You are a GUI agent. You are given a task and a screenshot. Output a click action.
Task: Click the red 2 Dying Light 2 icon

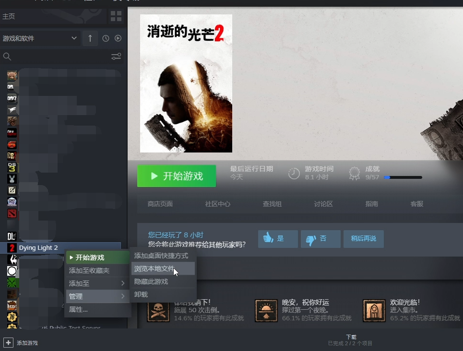point(12,248)
